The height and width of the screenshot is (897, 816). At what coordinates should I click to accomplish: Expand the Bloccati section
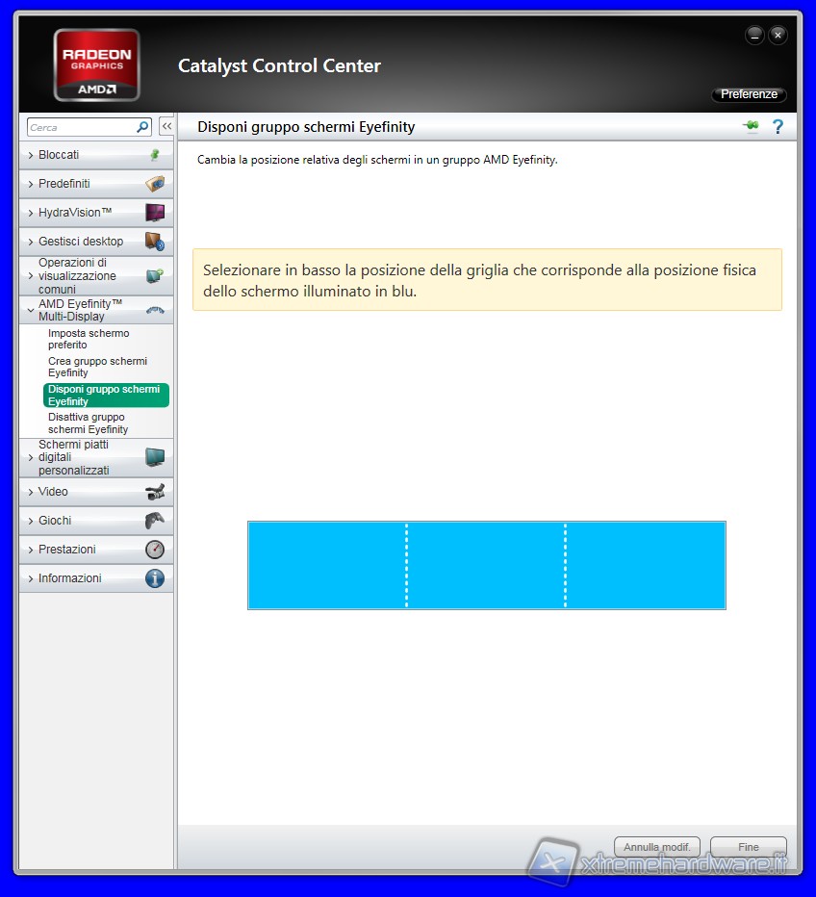click(59, 155)
